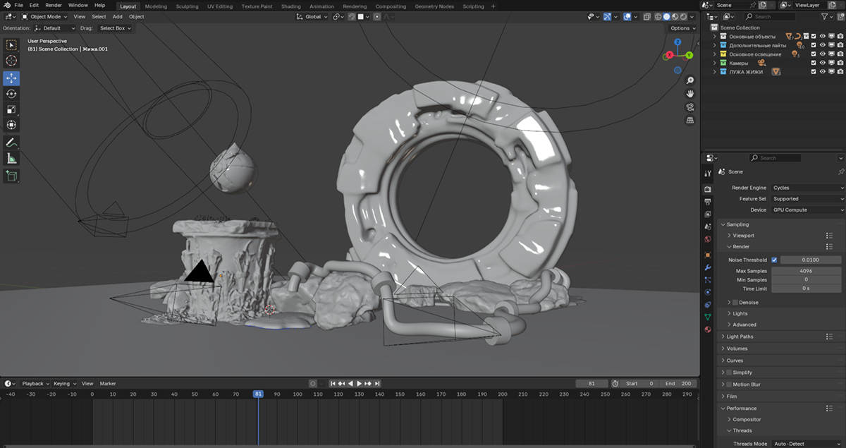Viewport: 846px width, 448px height.
Task: Open the Options button in viewport header
Action: point(682,28)
